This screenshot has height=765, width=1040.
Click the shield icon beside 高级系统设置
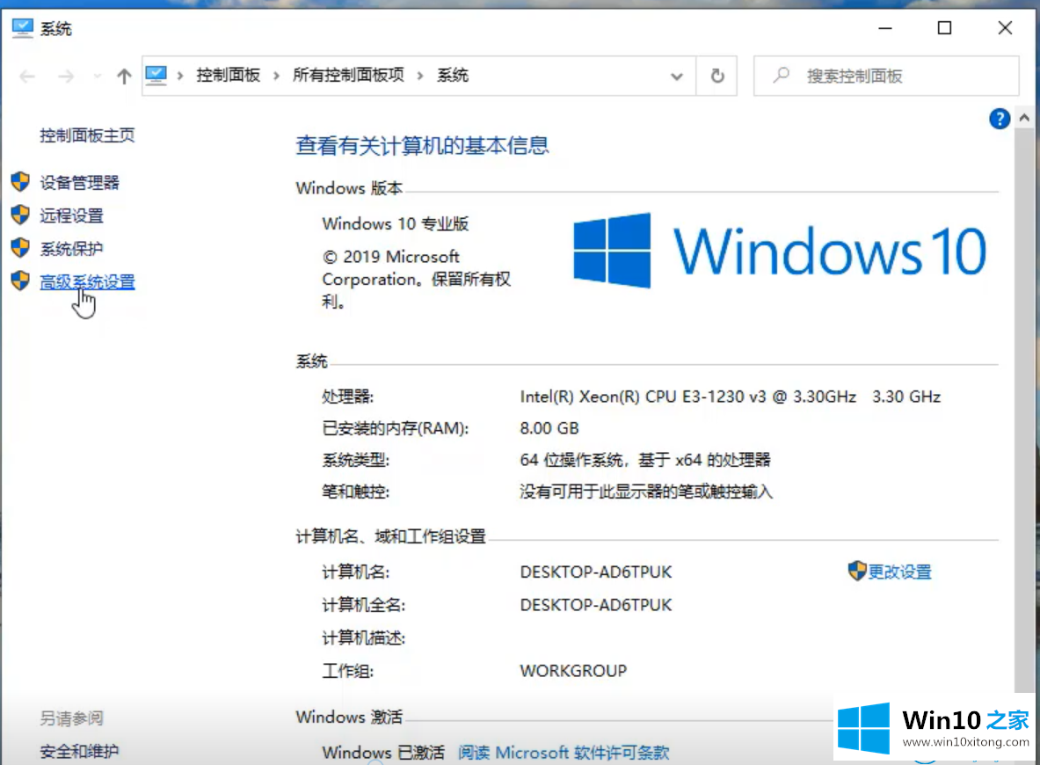(20, 280)
